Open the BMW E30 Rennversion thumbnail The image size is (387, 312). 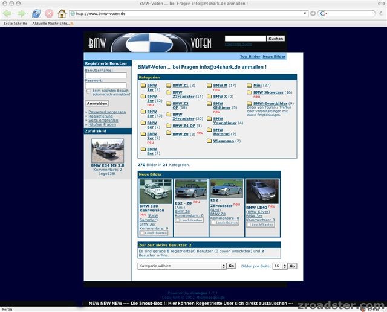tap(156, 191)
